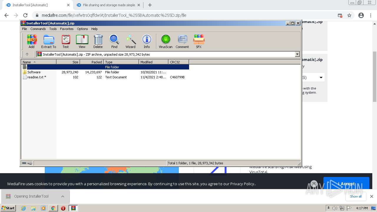Close the InstallerTool [Automatic] browser tab
The height and width of the screenshot is (212, 377).
point(68,5)
